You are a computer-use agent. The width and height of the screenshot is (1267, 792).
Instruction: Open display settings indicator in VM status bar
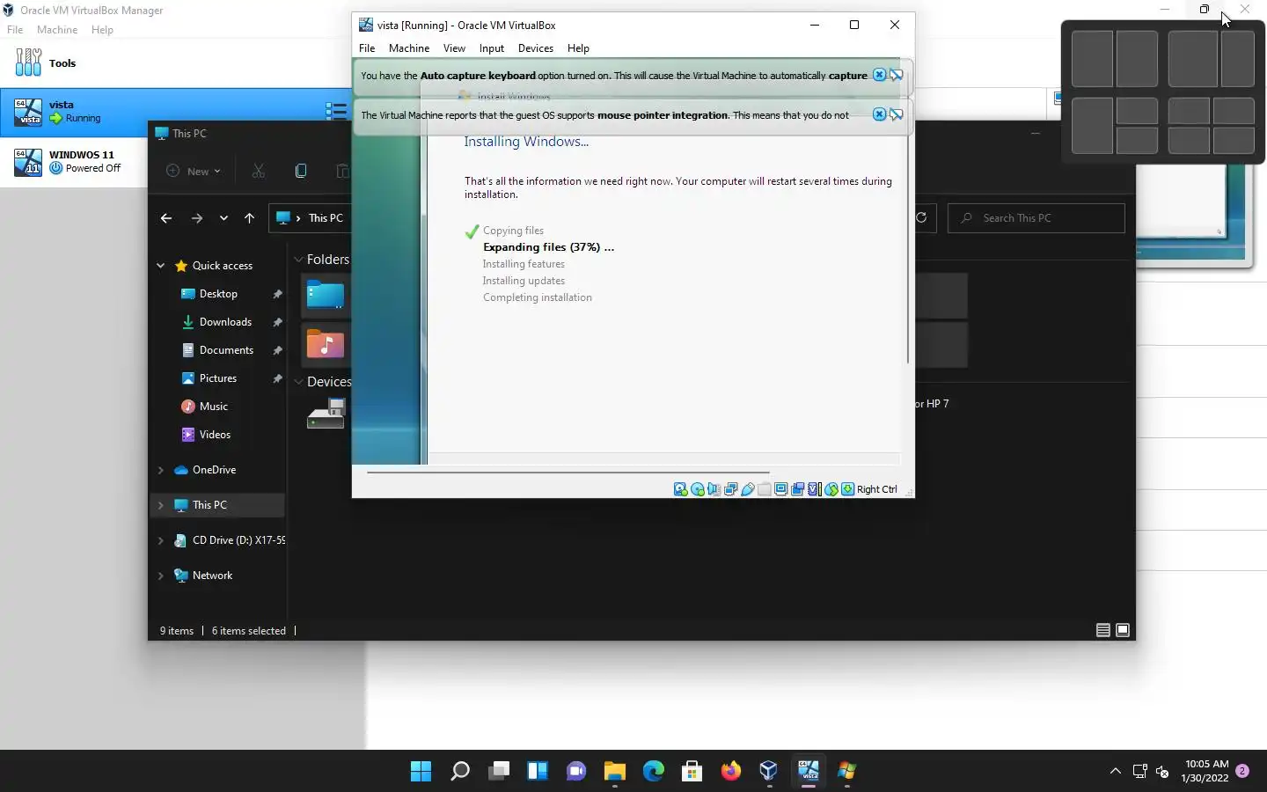click(781, 489)
